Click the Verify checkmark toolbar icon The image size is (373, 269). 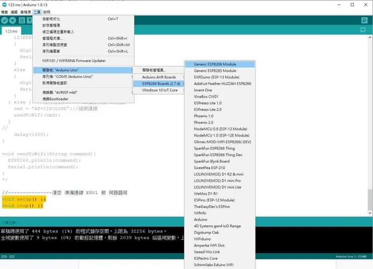point(5,21)
